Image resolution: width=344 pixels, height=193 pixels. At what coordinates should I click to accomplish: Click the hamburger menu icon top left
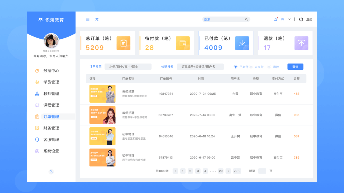(x=87, y=19)
